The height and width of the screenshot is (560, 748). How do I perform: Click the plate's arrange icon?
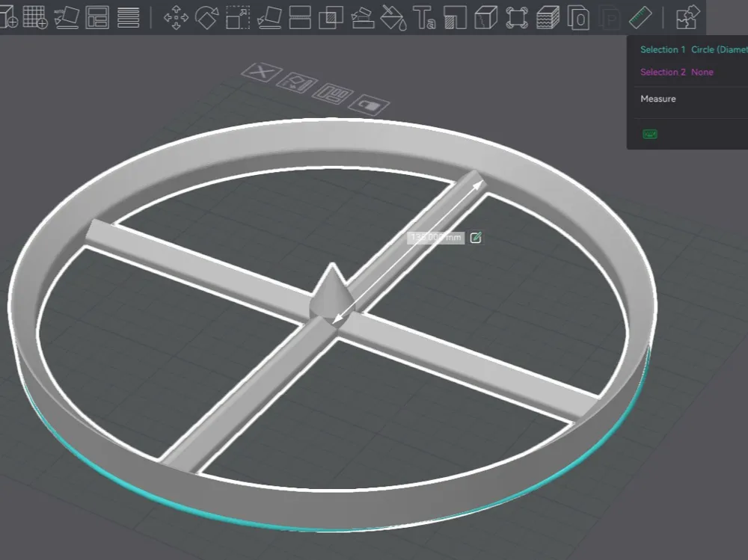(333, 93)
